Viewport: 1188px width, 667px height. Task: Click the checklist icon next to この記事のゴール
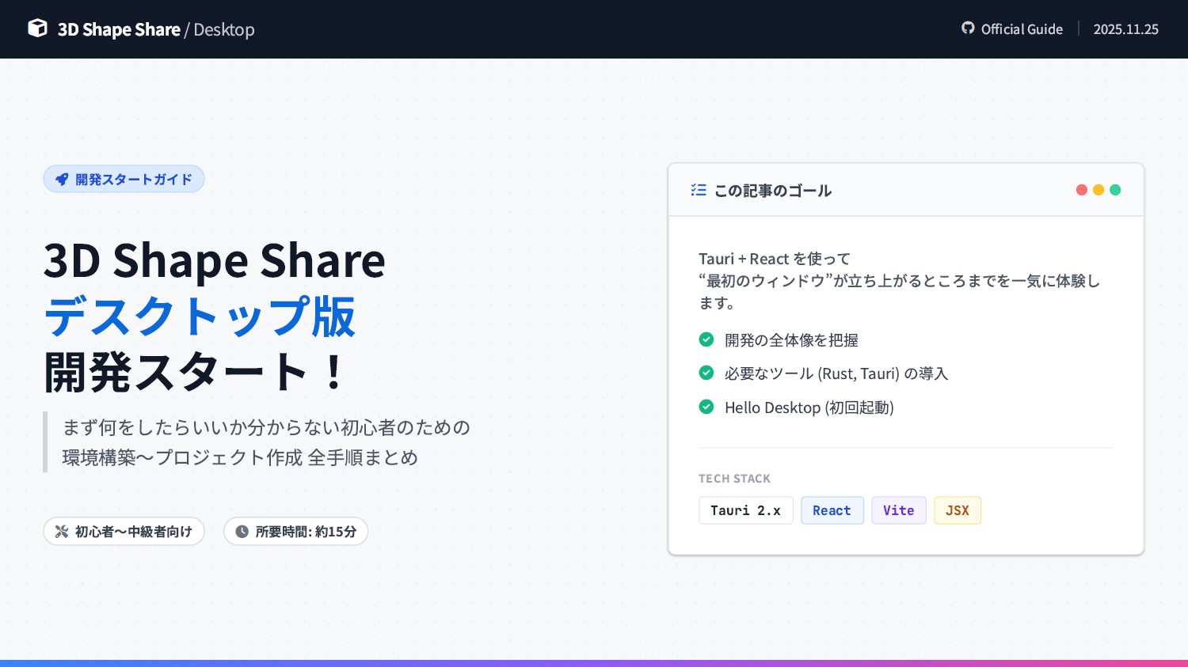699,190
